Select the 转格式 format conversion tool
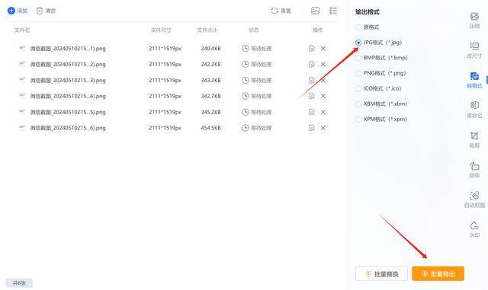 coord(474,80)
